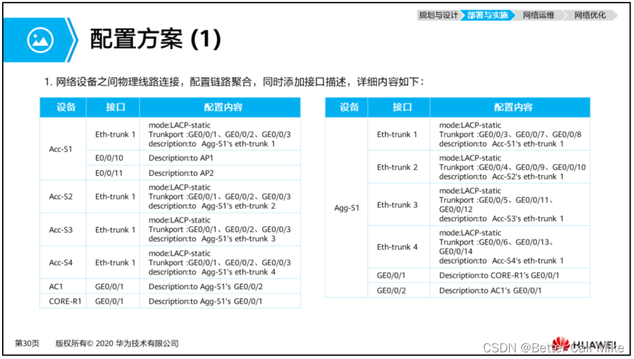The image size is (634, 359).
Task: Click the description to Agg-S1's eth-trunk 4
Action: 212,272
